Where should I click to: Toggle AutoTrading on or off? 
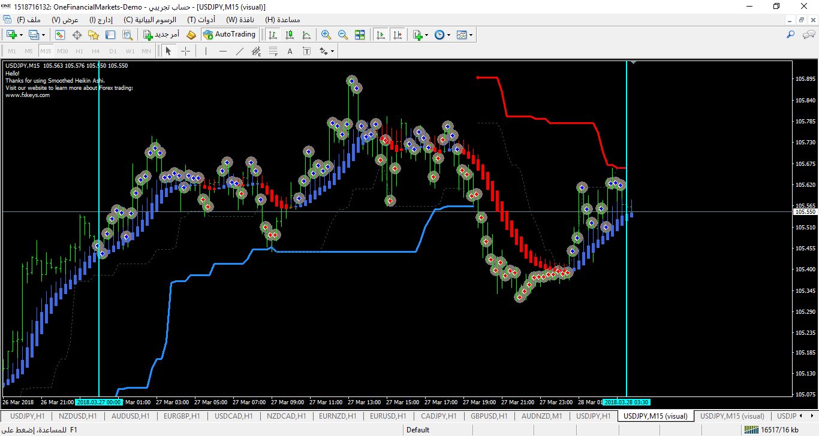229,35
